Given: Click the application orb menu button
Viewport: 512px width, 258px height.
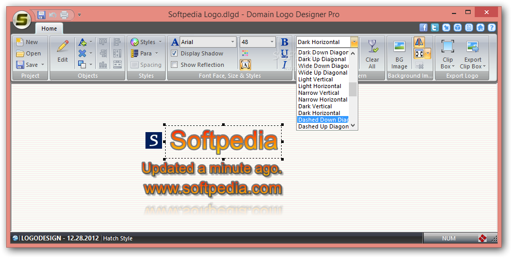Looking at the screenshot, I should coord(22,20).
